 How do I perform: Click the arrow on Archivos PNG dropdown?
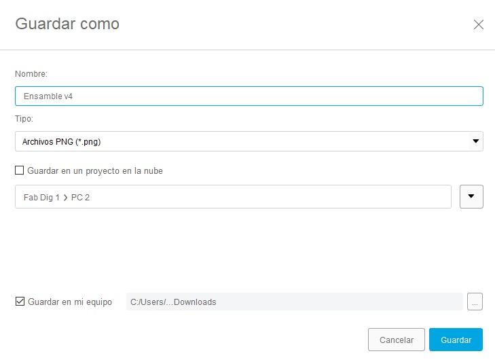pyautogui.click(x=476, y=141)
